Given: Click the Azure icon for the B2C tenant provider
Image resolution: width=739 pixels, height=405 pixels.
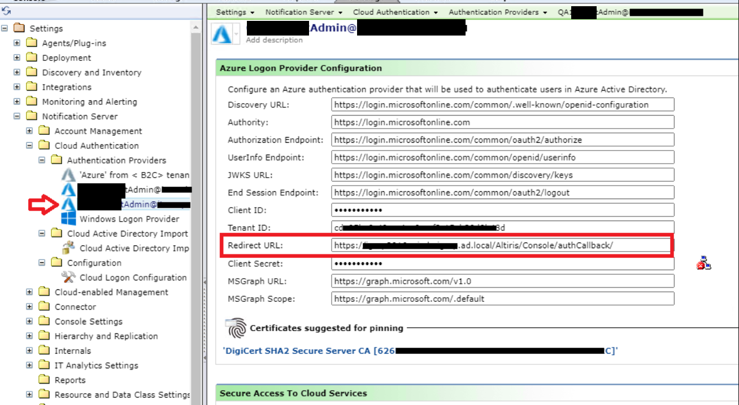Looking at the screenshot, I should (69, 175).
